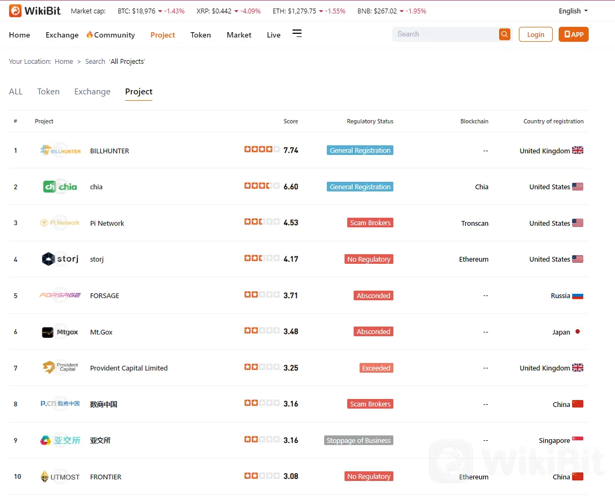Click the Provident Capital logo
Screen dimensions: 615x496
[60, 367]
